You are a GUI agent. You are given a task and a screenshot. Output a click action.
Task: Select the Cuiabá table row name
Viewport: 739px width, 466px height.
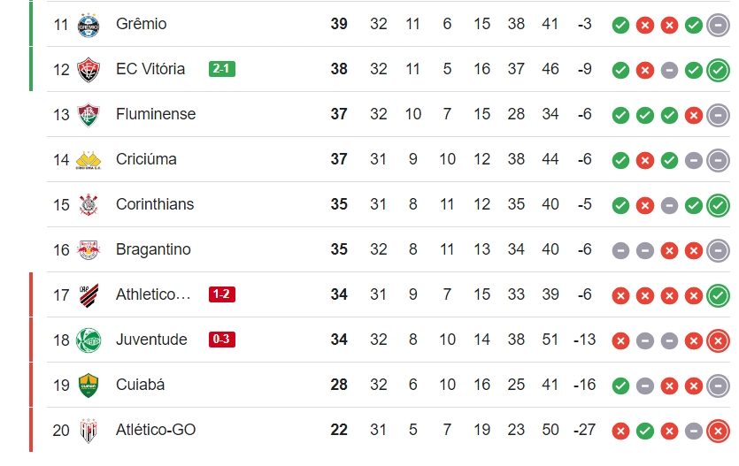[140, 385]
